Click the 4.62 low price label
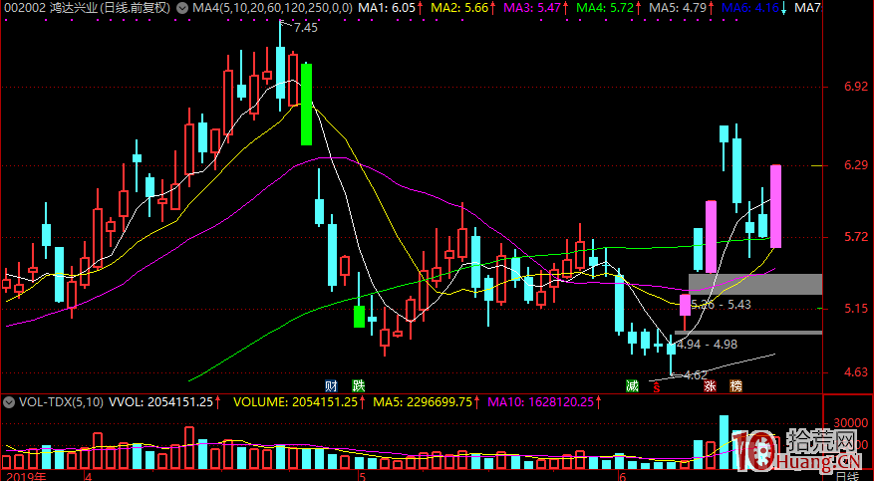874x481 pixels. point(695,375)
